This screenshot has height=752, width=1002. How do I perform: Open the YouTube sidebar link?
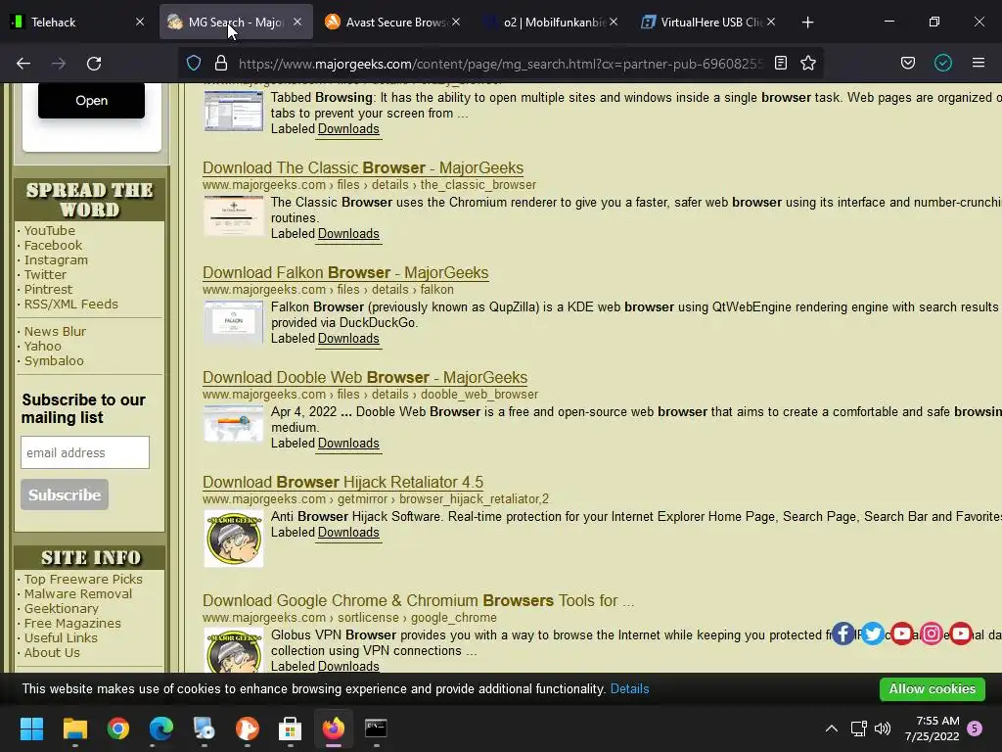(50, 230)
